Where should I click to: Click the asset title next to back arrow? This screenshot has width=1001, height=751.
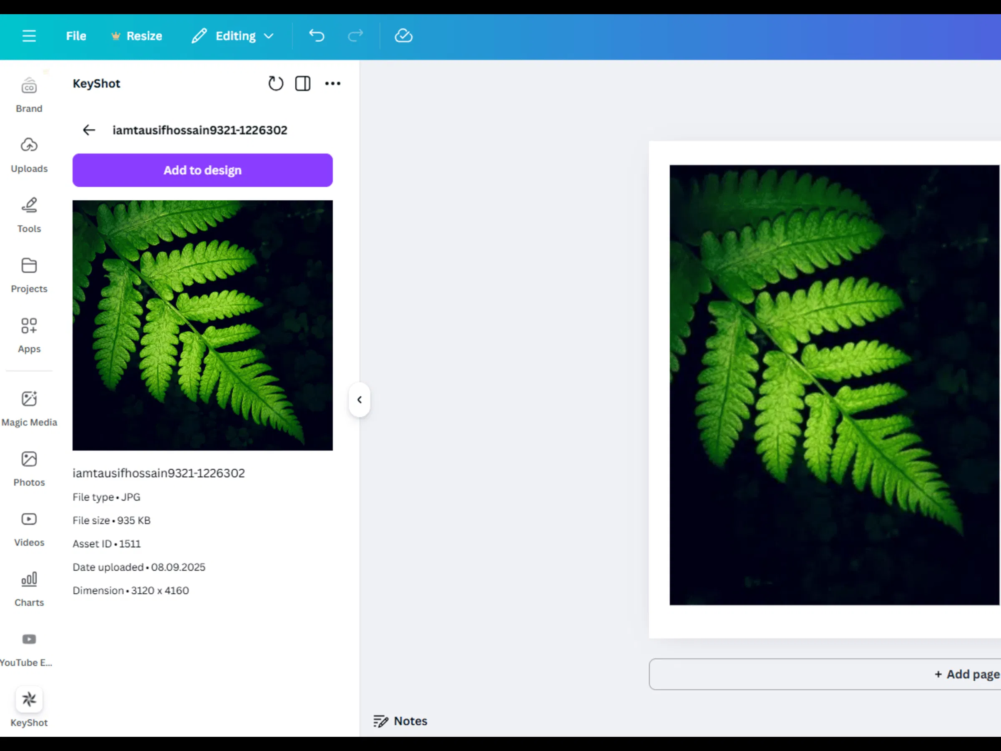(x=199, y=130)
